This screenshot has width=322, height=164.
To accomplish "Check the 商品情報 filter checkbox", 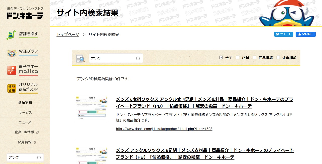I will pos(254,57).
